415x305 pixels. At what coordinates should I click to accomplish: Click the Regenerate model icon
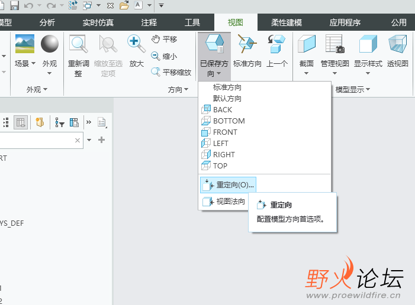click(x=73, y=5)
